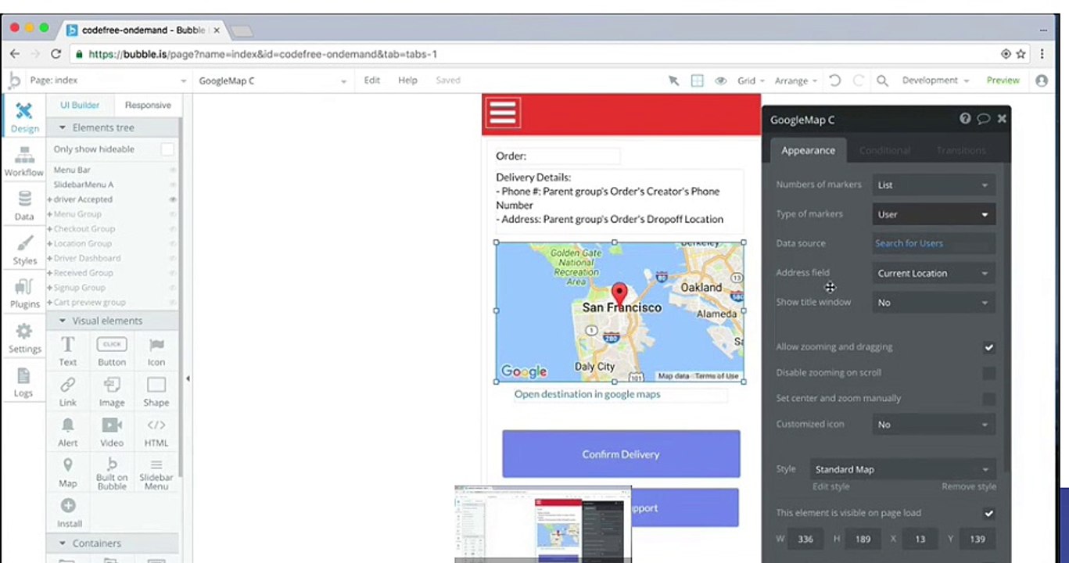Open Address field dropdown

(x=934, y=274)
